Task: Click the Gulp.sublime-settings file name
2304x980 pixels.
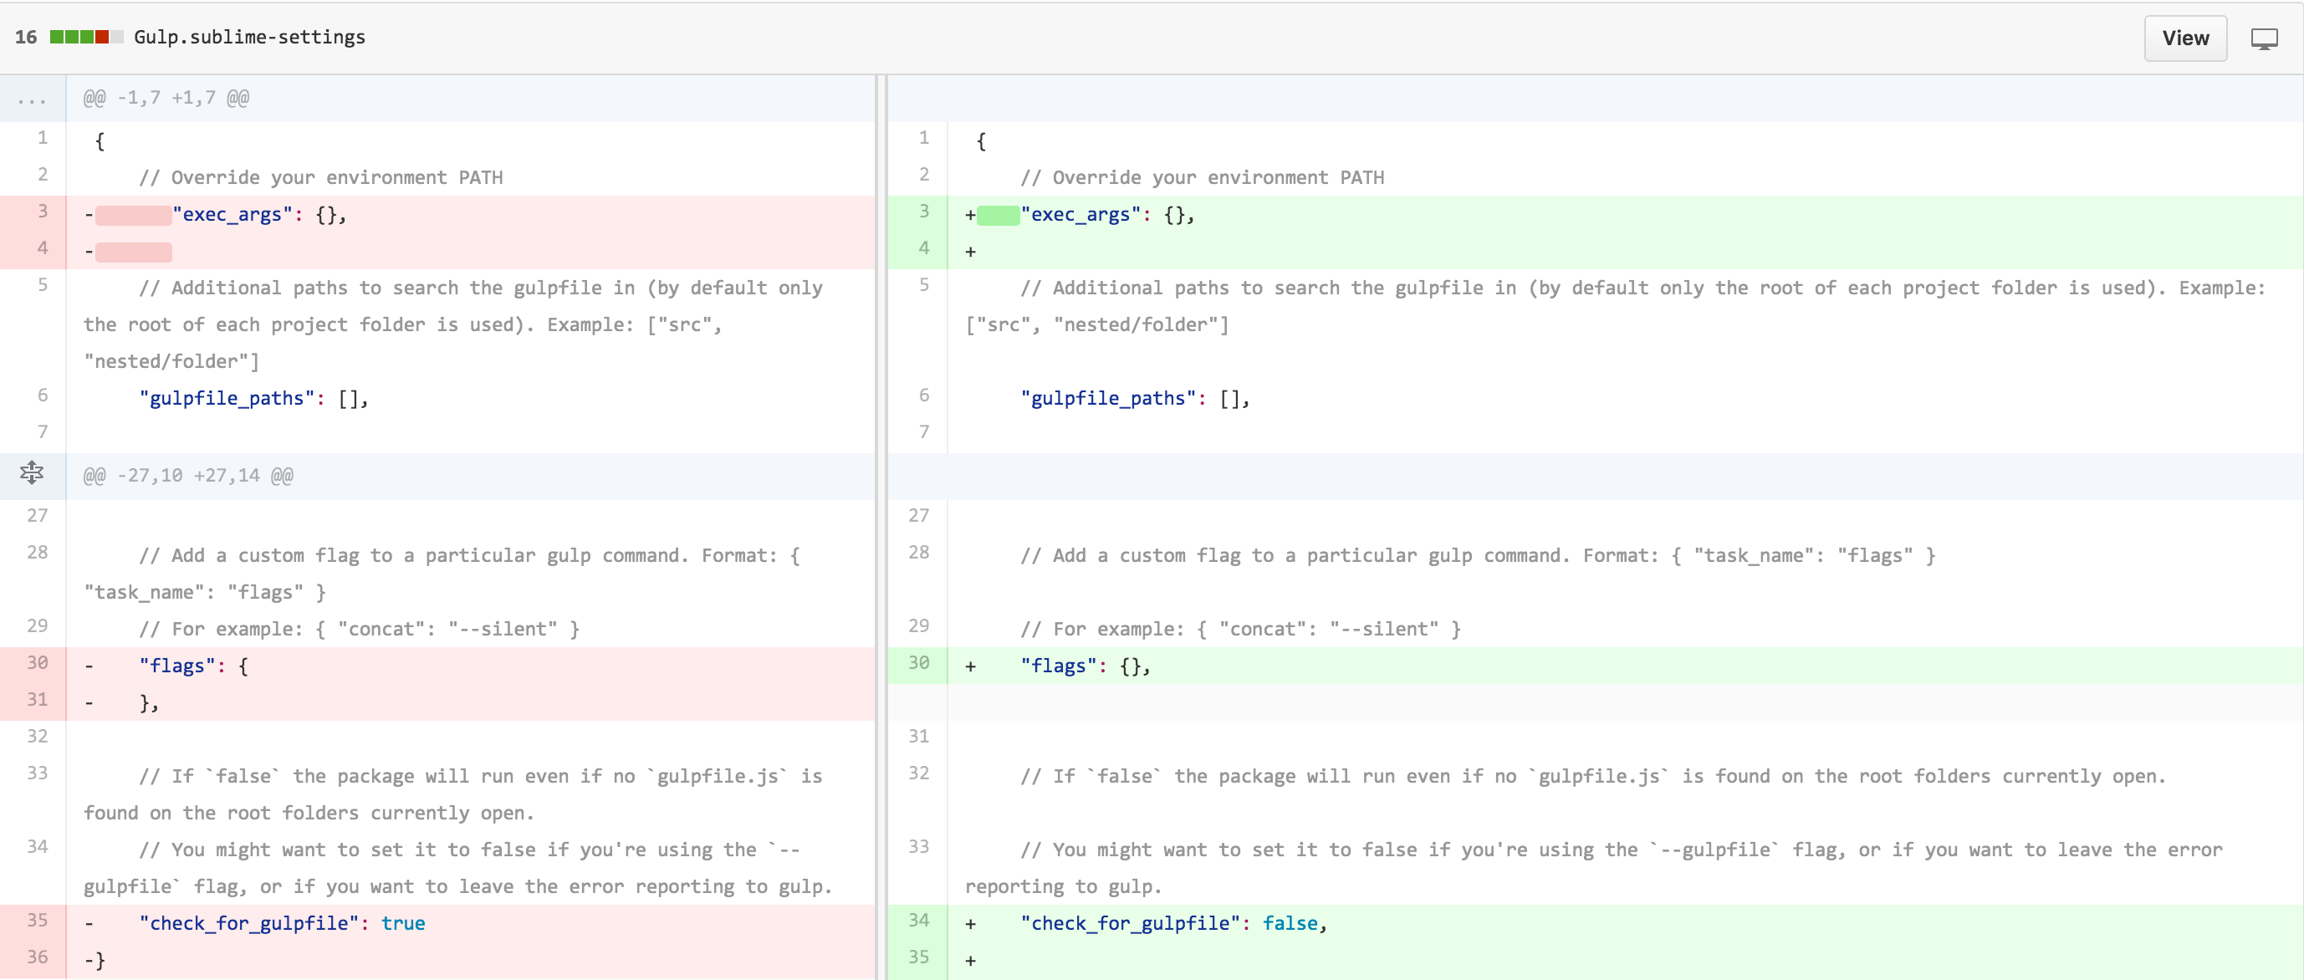Action: 249,37
